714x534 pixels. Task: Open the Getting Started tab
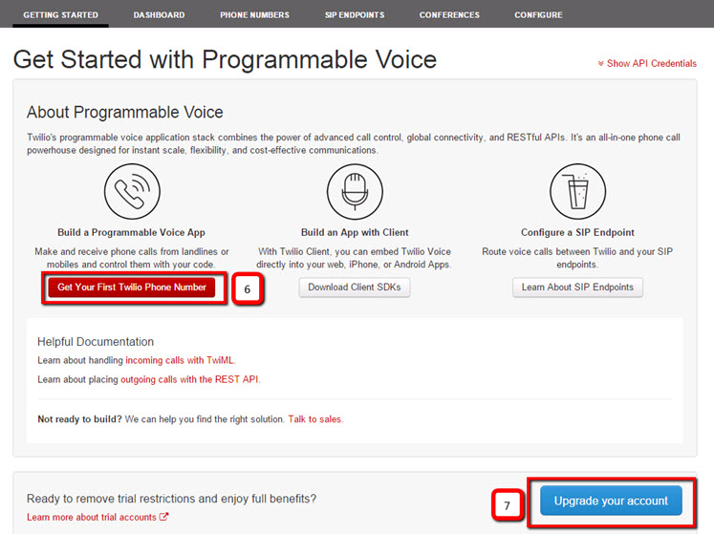[x=60, y=15]
